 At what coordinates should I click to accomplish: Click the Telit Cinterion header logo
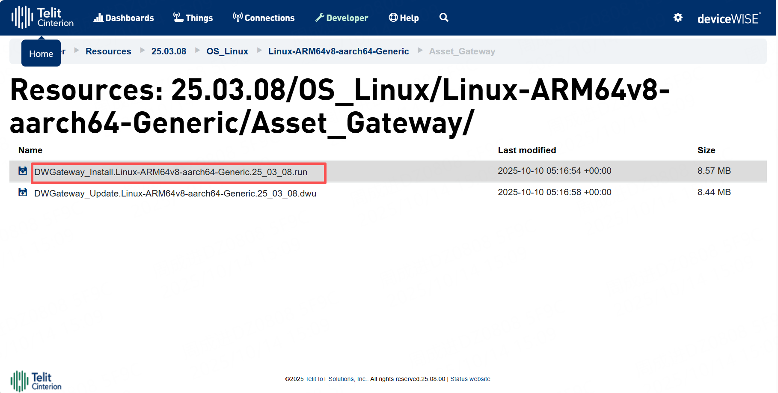42,18
